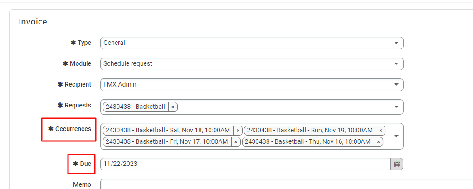Image resolution: width=473 pixels, height=189 pixels.
Task: Open the Requests dropdown arrow
Action: coord(396,107)
